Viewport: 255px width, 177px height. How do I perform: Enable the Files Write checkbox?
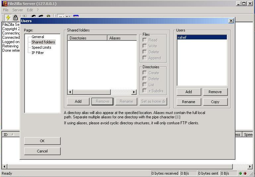(145, 46)
